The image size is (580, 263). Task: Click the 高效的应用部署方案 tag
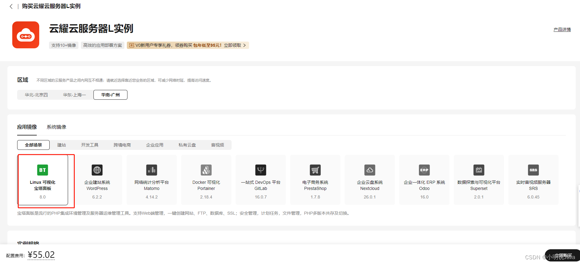click(103, 45)
